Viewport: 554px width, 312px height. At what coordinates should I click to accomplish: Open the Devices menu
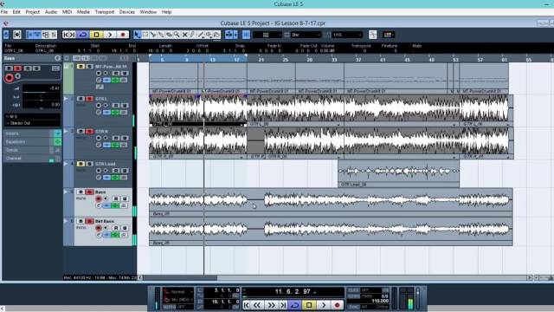tap(127, 12)
